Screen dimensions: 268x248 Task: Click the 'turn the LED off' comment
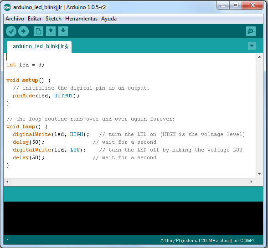(x=171, y=150)
